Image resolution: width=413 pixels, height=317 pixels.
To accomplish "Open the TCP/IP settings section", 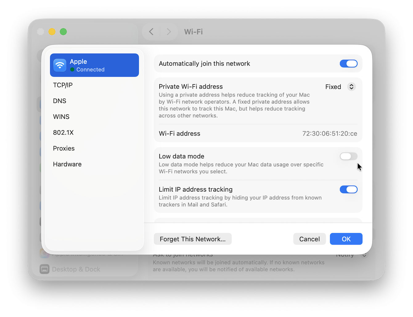I will (63, 85).
